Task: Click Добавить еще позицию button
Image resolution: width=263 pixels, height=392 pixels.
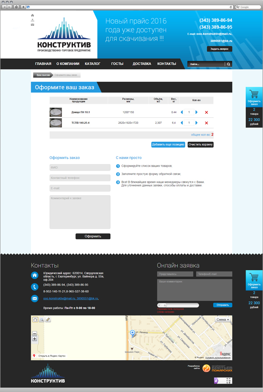Action: point(168,144)
